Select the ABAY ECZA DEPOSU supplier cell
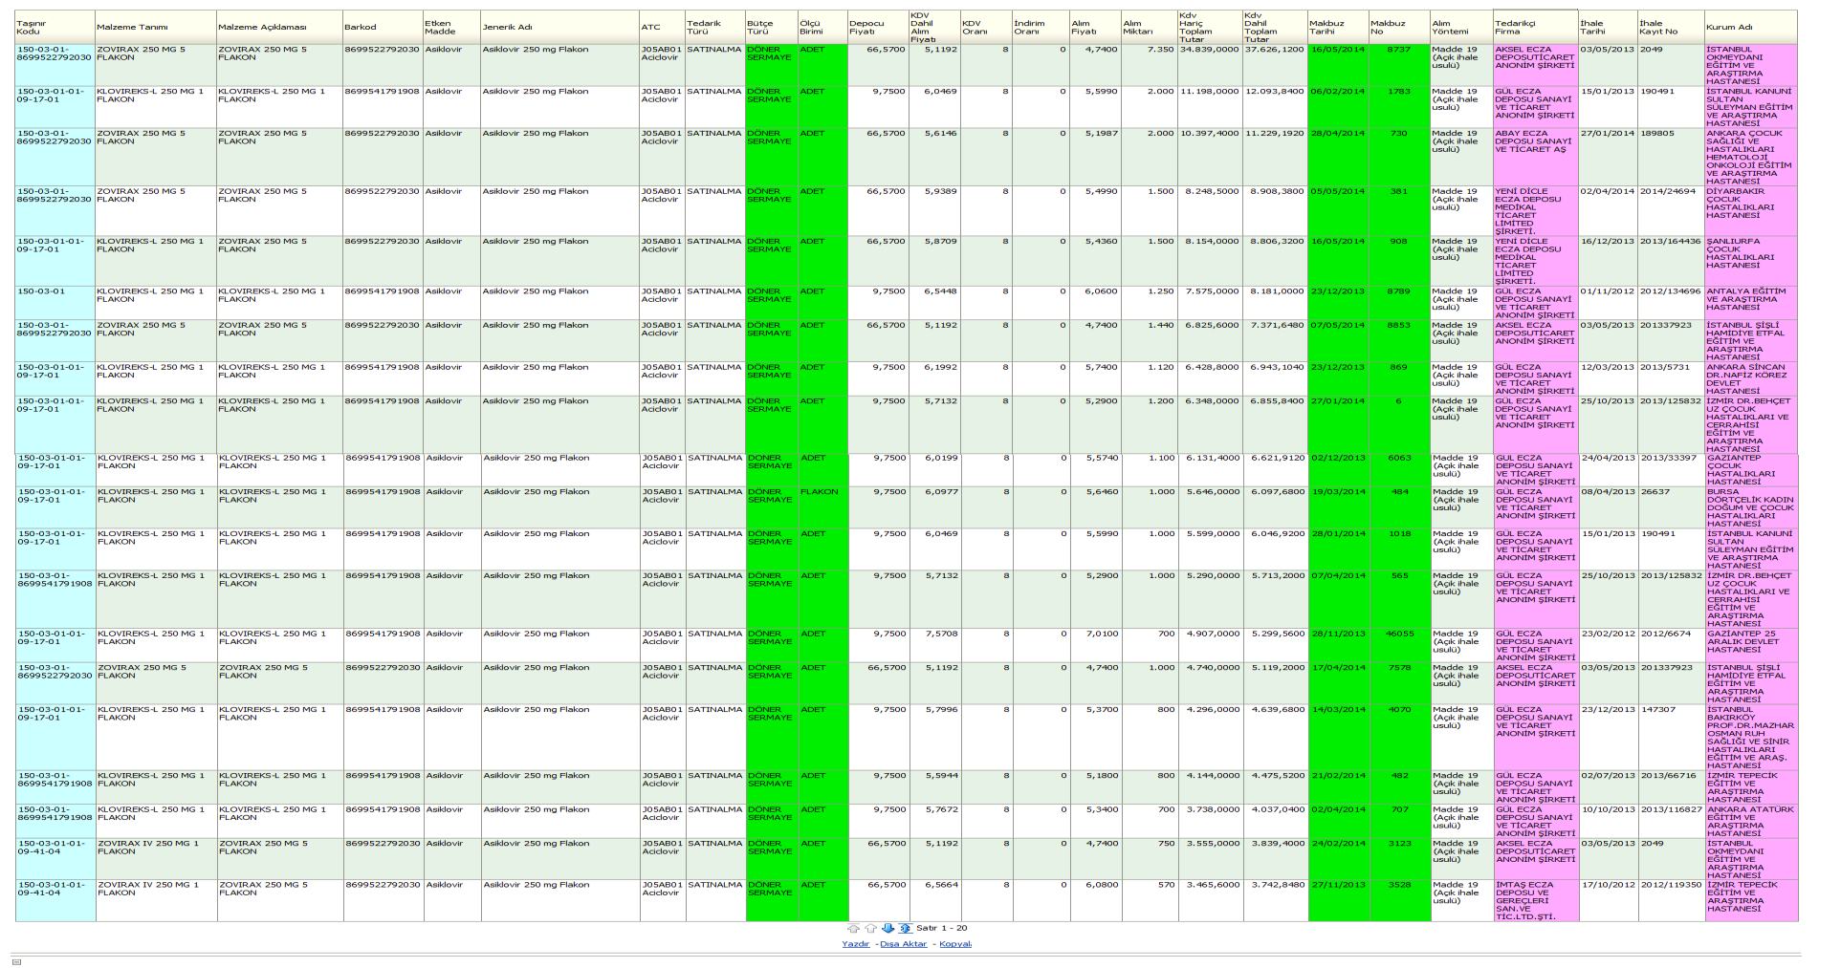1841x968 pixels. tap(1536, 157)
